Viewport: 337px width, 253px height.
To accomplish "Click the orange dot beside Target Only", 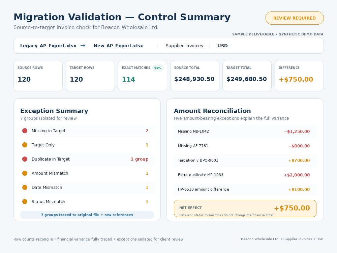I will click(25, 145).
